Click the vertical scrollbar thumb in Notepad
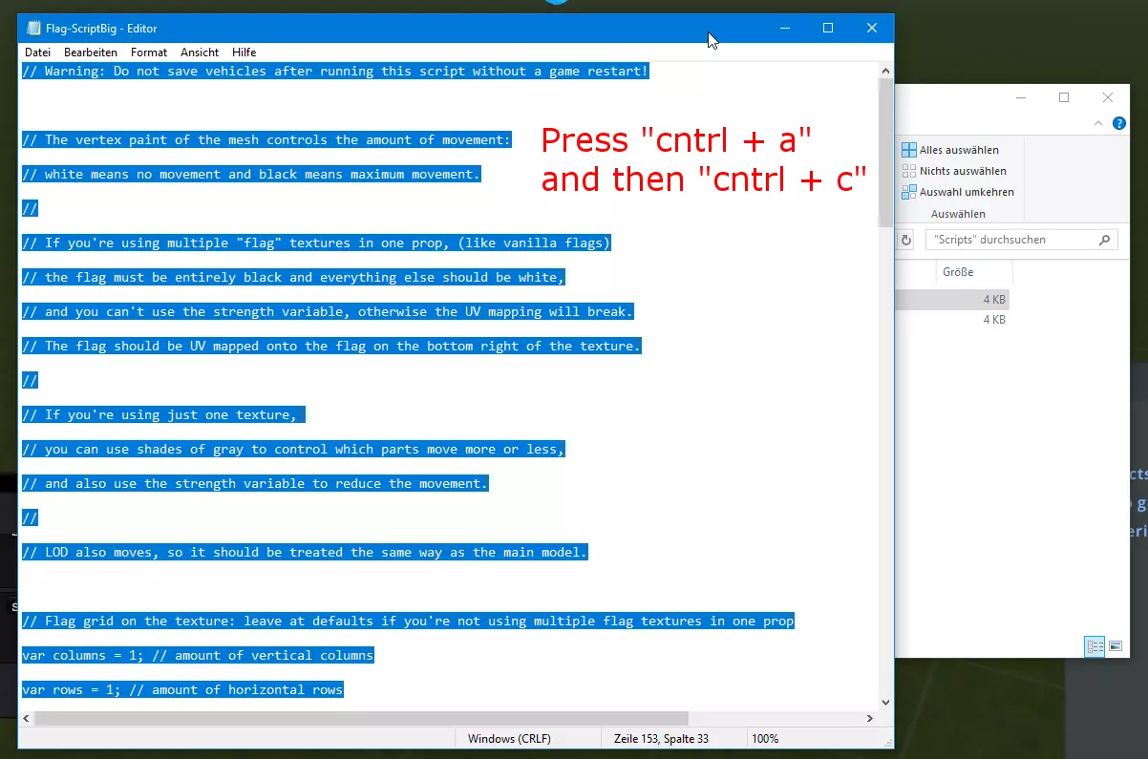 tap(885, 153)
